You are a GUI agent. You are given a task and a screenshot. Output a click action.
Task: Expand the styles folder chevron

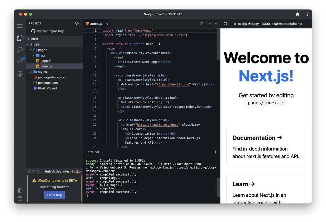click(x=31, y=72)
